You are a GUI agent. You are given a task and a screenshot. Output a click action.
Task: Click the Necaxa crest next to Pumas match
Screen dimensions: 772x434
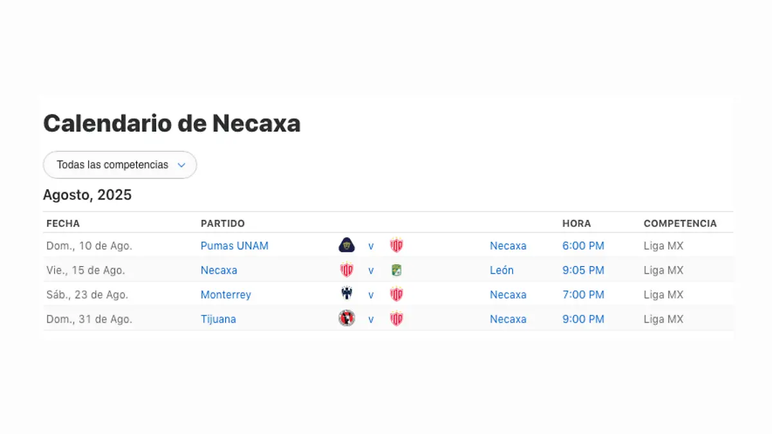coord(396,245)
